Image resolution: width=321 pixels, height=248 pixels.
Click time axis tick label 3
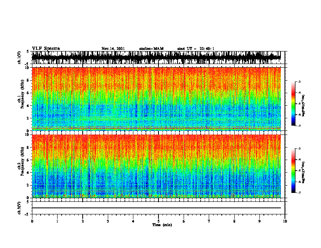click(x=108, y=221)
